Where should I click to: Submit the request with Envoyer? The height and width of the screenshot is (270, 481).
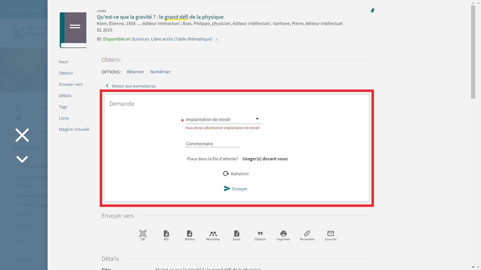[235, 189]
